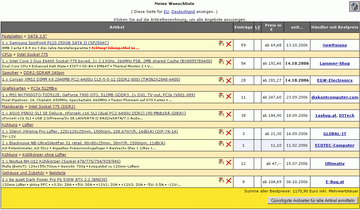Show this page for the EU

tap(166, 12)
